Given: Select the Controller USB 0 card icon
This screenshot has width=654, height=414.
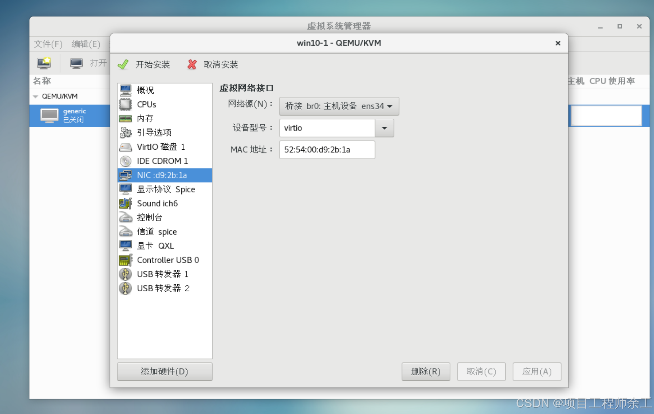Looking at the screenshot, I should (x=125, y=260).
